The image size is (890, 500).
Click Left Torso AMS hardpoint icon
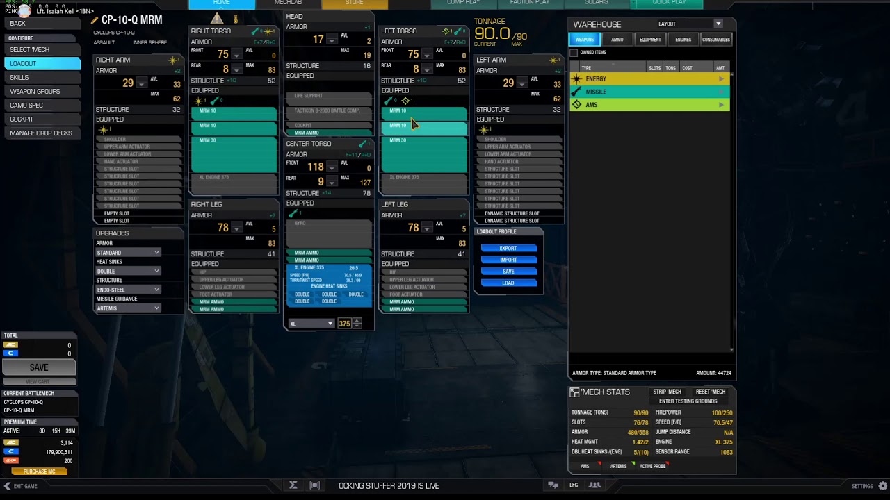coord(446,31)
